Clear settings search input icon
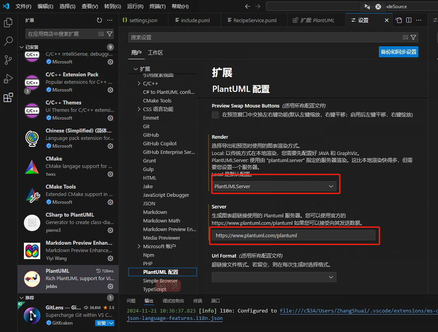 405,37
